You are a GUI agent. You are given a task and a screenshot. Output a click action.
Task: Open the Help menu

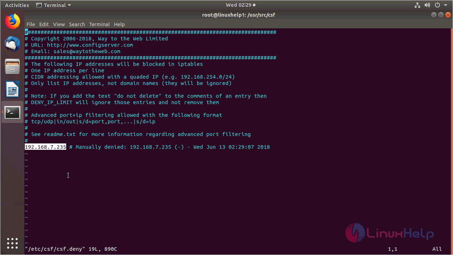[119, 24]
